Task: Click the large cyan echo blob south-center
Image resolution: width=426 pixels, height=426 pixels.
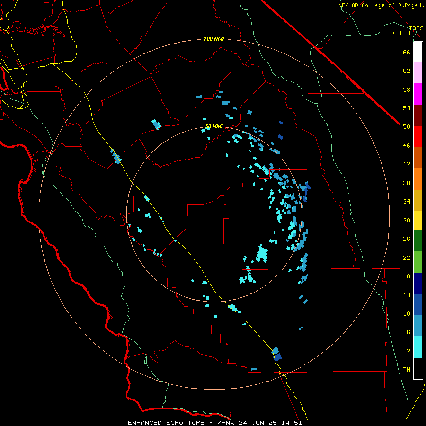Action: [x=262, y=254]
